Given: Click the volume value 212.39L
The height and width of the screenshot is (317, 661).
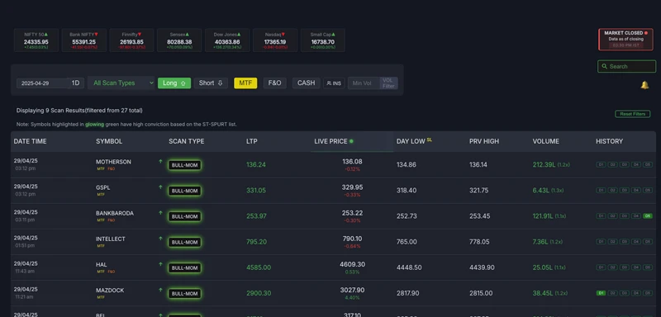Looking at the screenshot, I should tap(544, 164).
